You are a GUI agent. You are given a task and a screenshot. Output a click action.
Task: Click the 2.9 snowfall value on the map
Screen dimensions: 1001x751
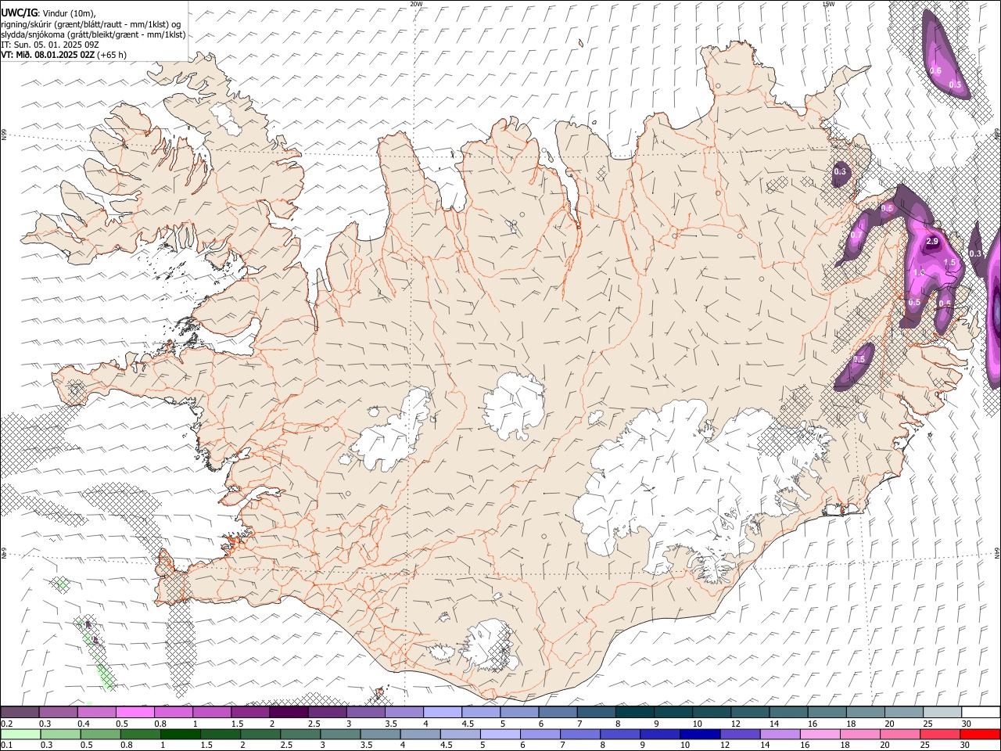point(931,242)
